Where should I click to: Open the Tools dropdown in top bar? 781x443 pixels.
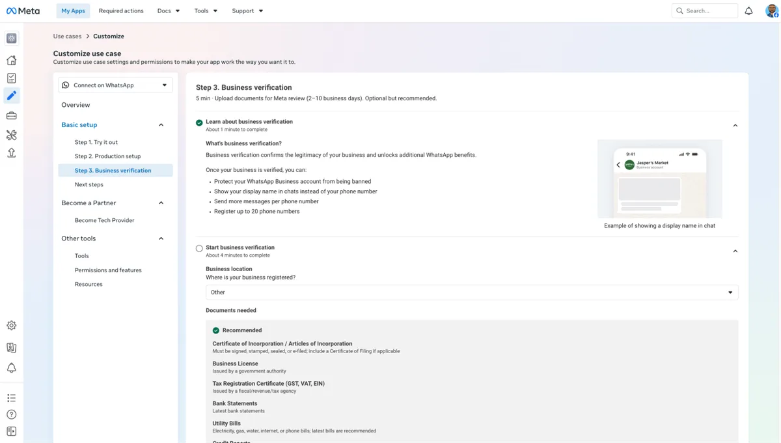[206, 11]
